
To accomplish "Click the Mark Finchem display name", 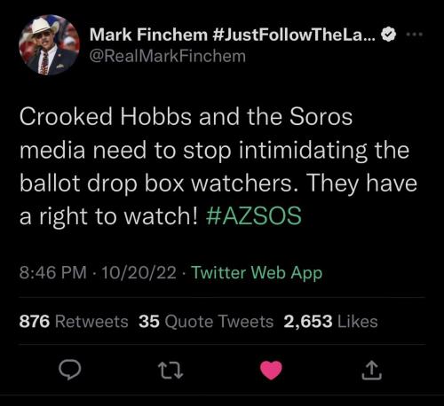I will click(148, 35).
